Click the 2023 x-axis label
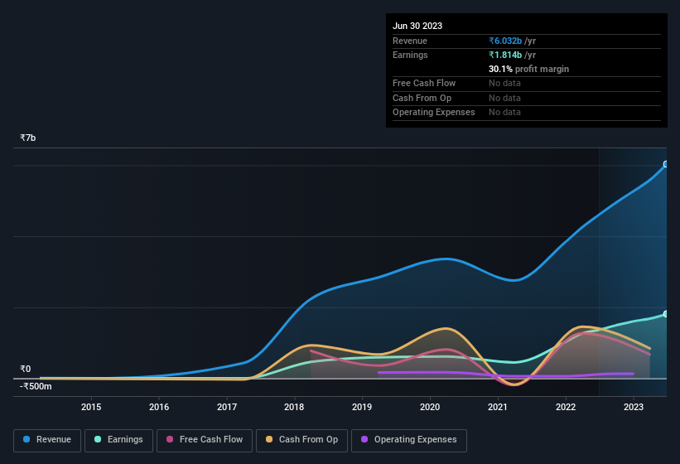The width and height of the screenshot is (680, 464). coord(633,407)
